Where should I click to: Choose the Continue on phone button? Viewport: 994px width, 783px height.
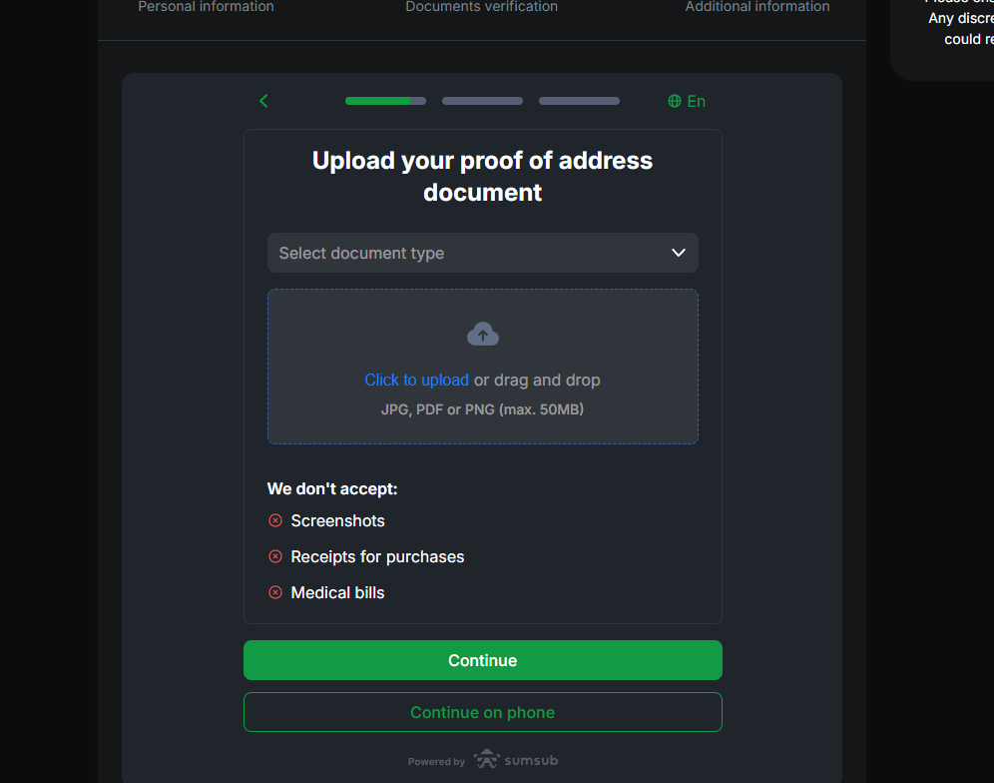[x=482, y=712]
